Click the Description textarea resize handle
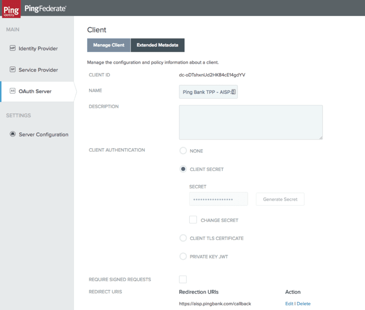This screenshot has width=365, height=310. (x=321, y=138)
